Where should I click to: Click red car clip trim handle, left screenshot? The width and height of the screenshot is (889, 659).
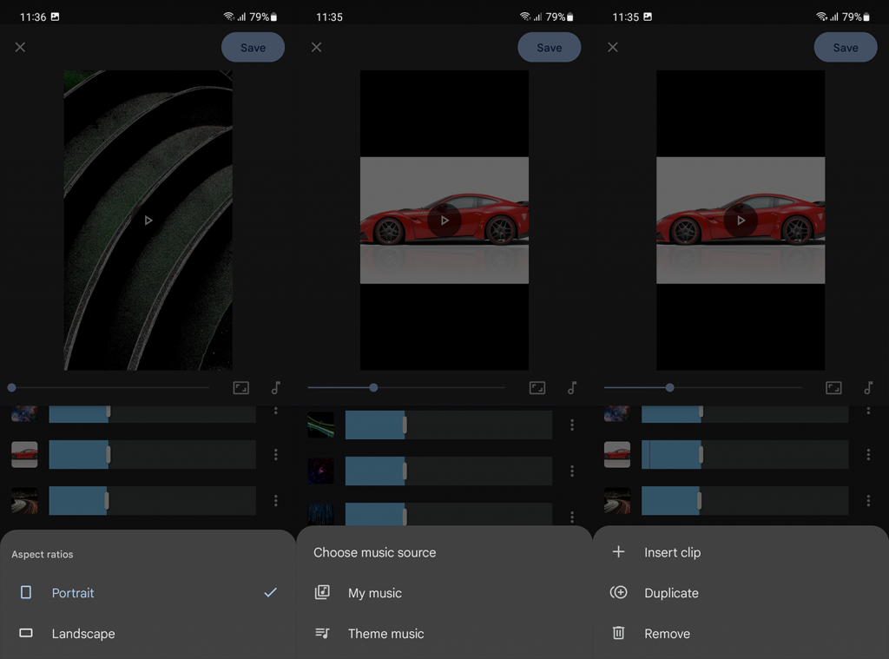pyautogui.click(x=109, y=454)
